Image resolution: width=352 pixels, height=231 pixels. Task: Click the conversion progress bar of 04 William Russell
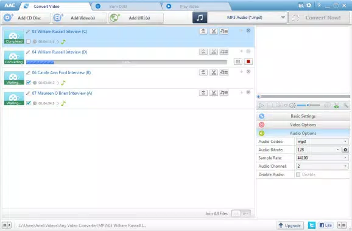point(127,62)
